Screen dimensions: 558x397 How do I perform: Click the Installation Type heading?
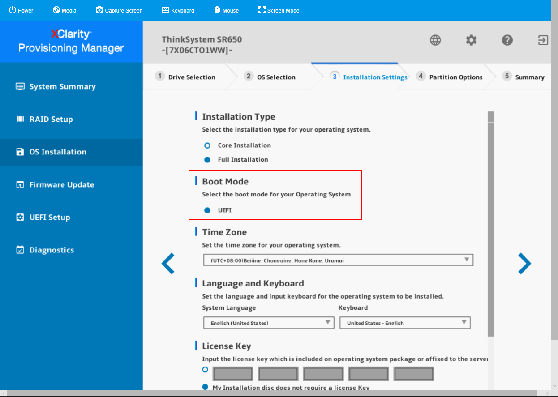238,117
